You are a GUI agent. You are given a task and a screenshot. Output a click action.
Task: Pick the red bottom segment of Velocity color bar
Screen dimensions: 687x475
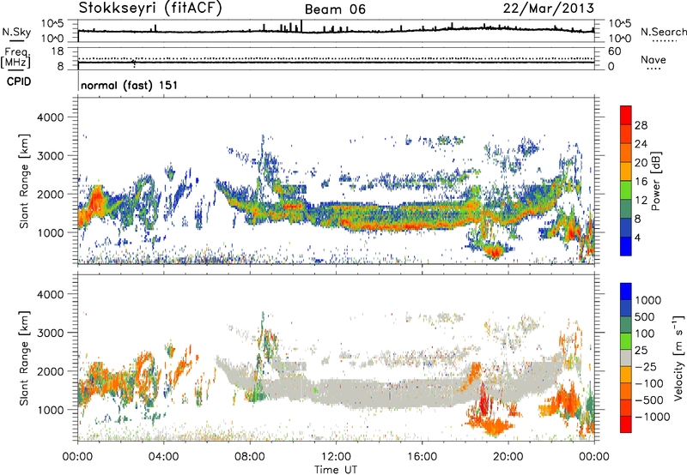(x=626, y=424)
